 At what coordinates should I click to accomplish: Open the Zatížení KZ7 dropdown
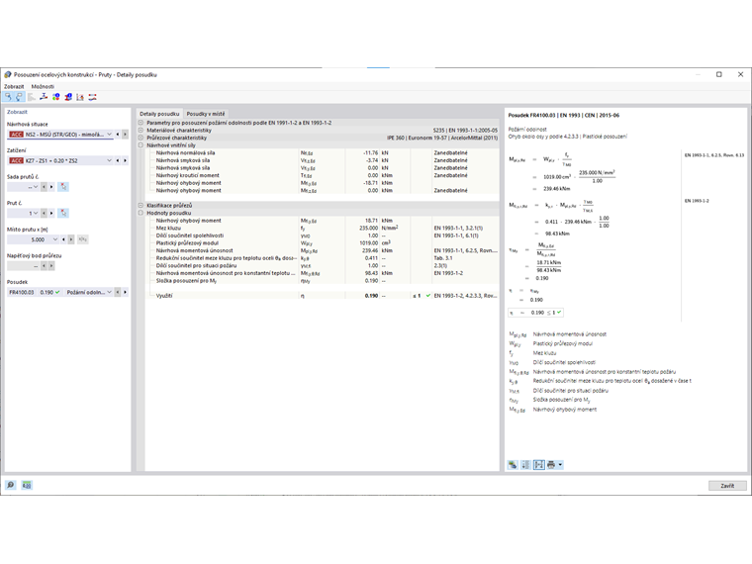coord(110,160)
